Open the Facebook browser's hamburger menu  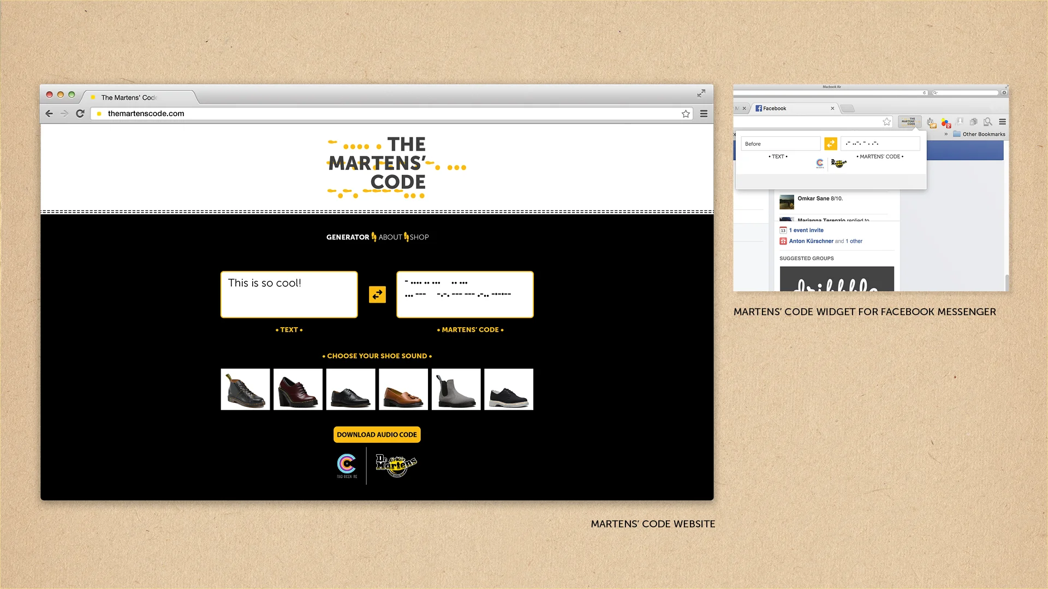click(x=1002, y=122)
